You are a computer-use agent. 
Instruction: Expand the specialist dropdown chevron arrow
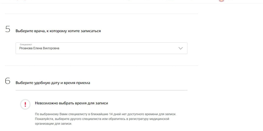(180, 48)
